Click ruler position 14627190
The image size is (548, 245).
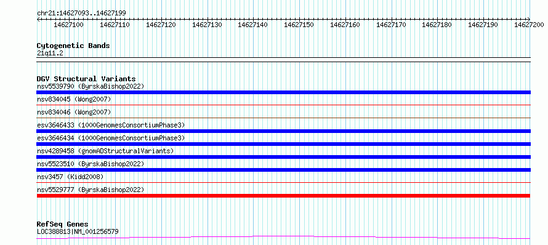[483, 25]
